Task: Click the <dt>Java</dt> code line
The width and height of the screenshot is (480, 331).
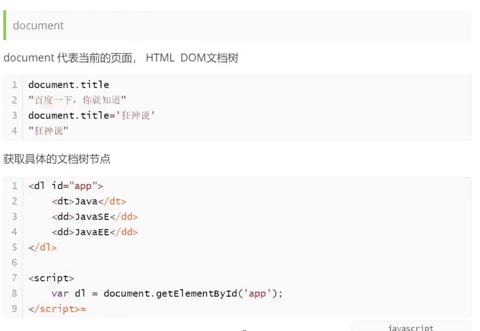Action: (x=89, y=201)
